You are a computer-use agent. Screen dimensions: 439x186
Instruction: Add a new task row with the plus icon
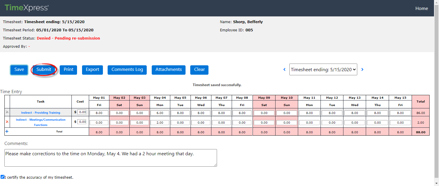(x=7, y=131)
